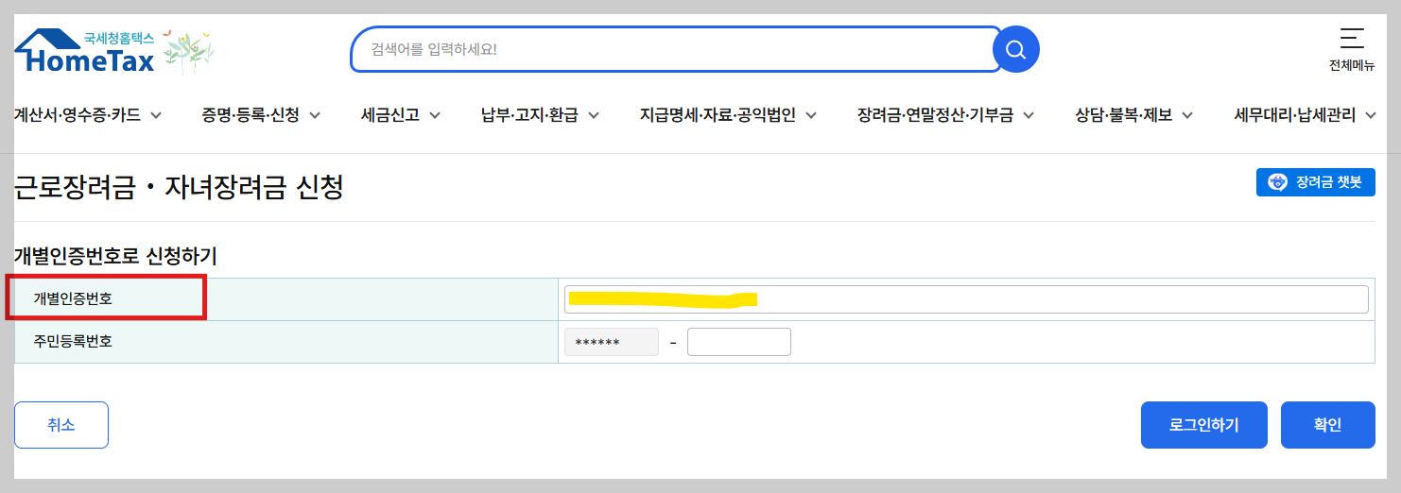Click the 개별인증번호로 신청하기 heading
Viewport: 1401px width, 493px height.
(x=115, y=255)
